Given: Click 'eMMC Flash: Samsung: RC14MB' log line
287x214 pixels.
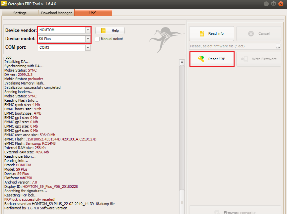Looking at the screenshot, I should click(30, 143).
